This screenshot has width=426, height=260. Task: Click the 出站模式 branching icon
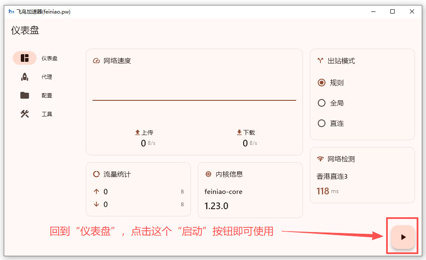(320, 61)
